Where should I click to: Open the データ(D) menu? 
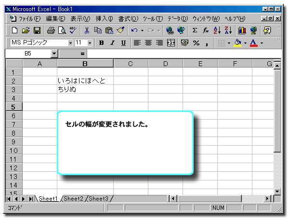(x=178, y=18)
